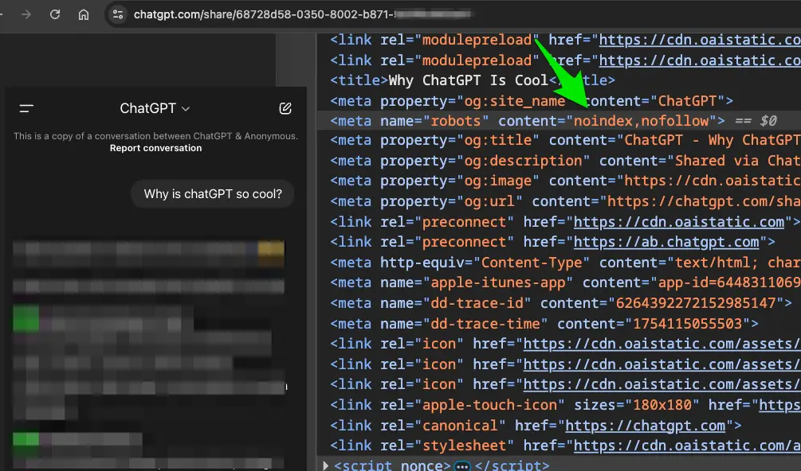Viewport: 801px width, 471px height.
Task: Select the title 'Why ChatGPT Is Cool' line
Action: (x=472, y=80)
